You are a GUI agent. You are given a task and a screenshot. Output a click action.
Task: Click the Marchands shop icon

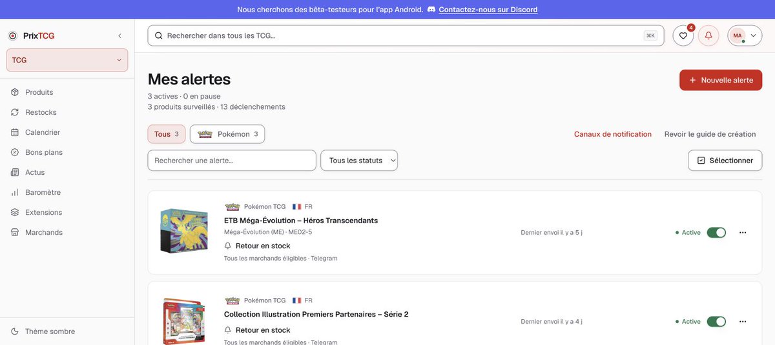coord(15,232)
